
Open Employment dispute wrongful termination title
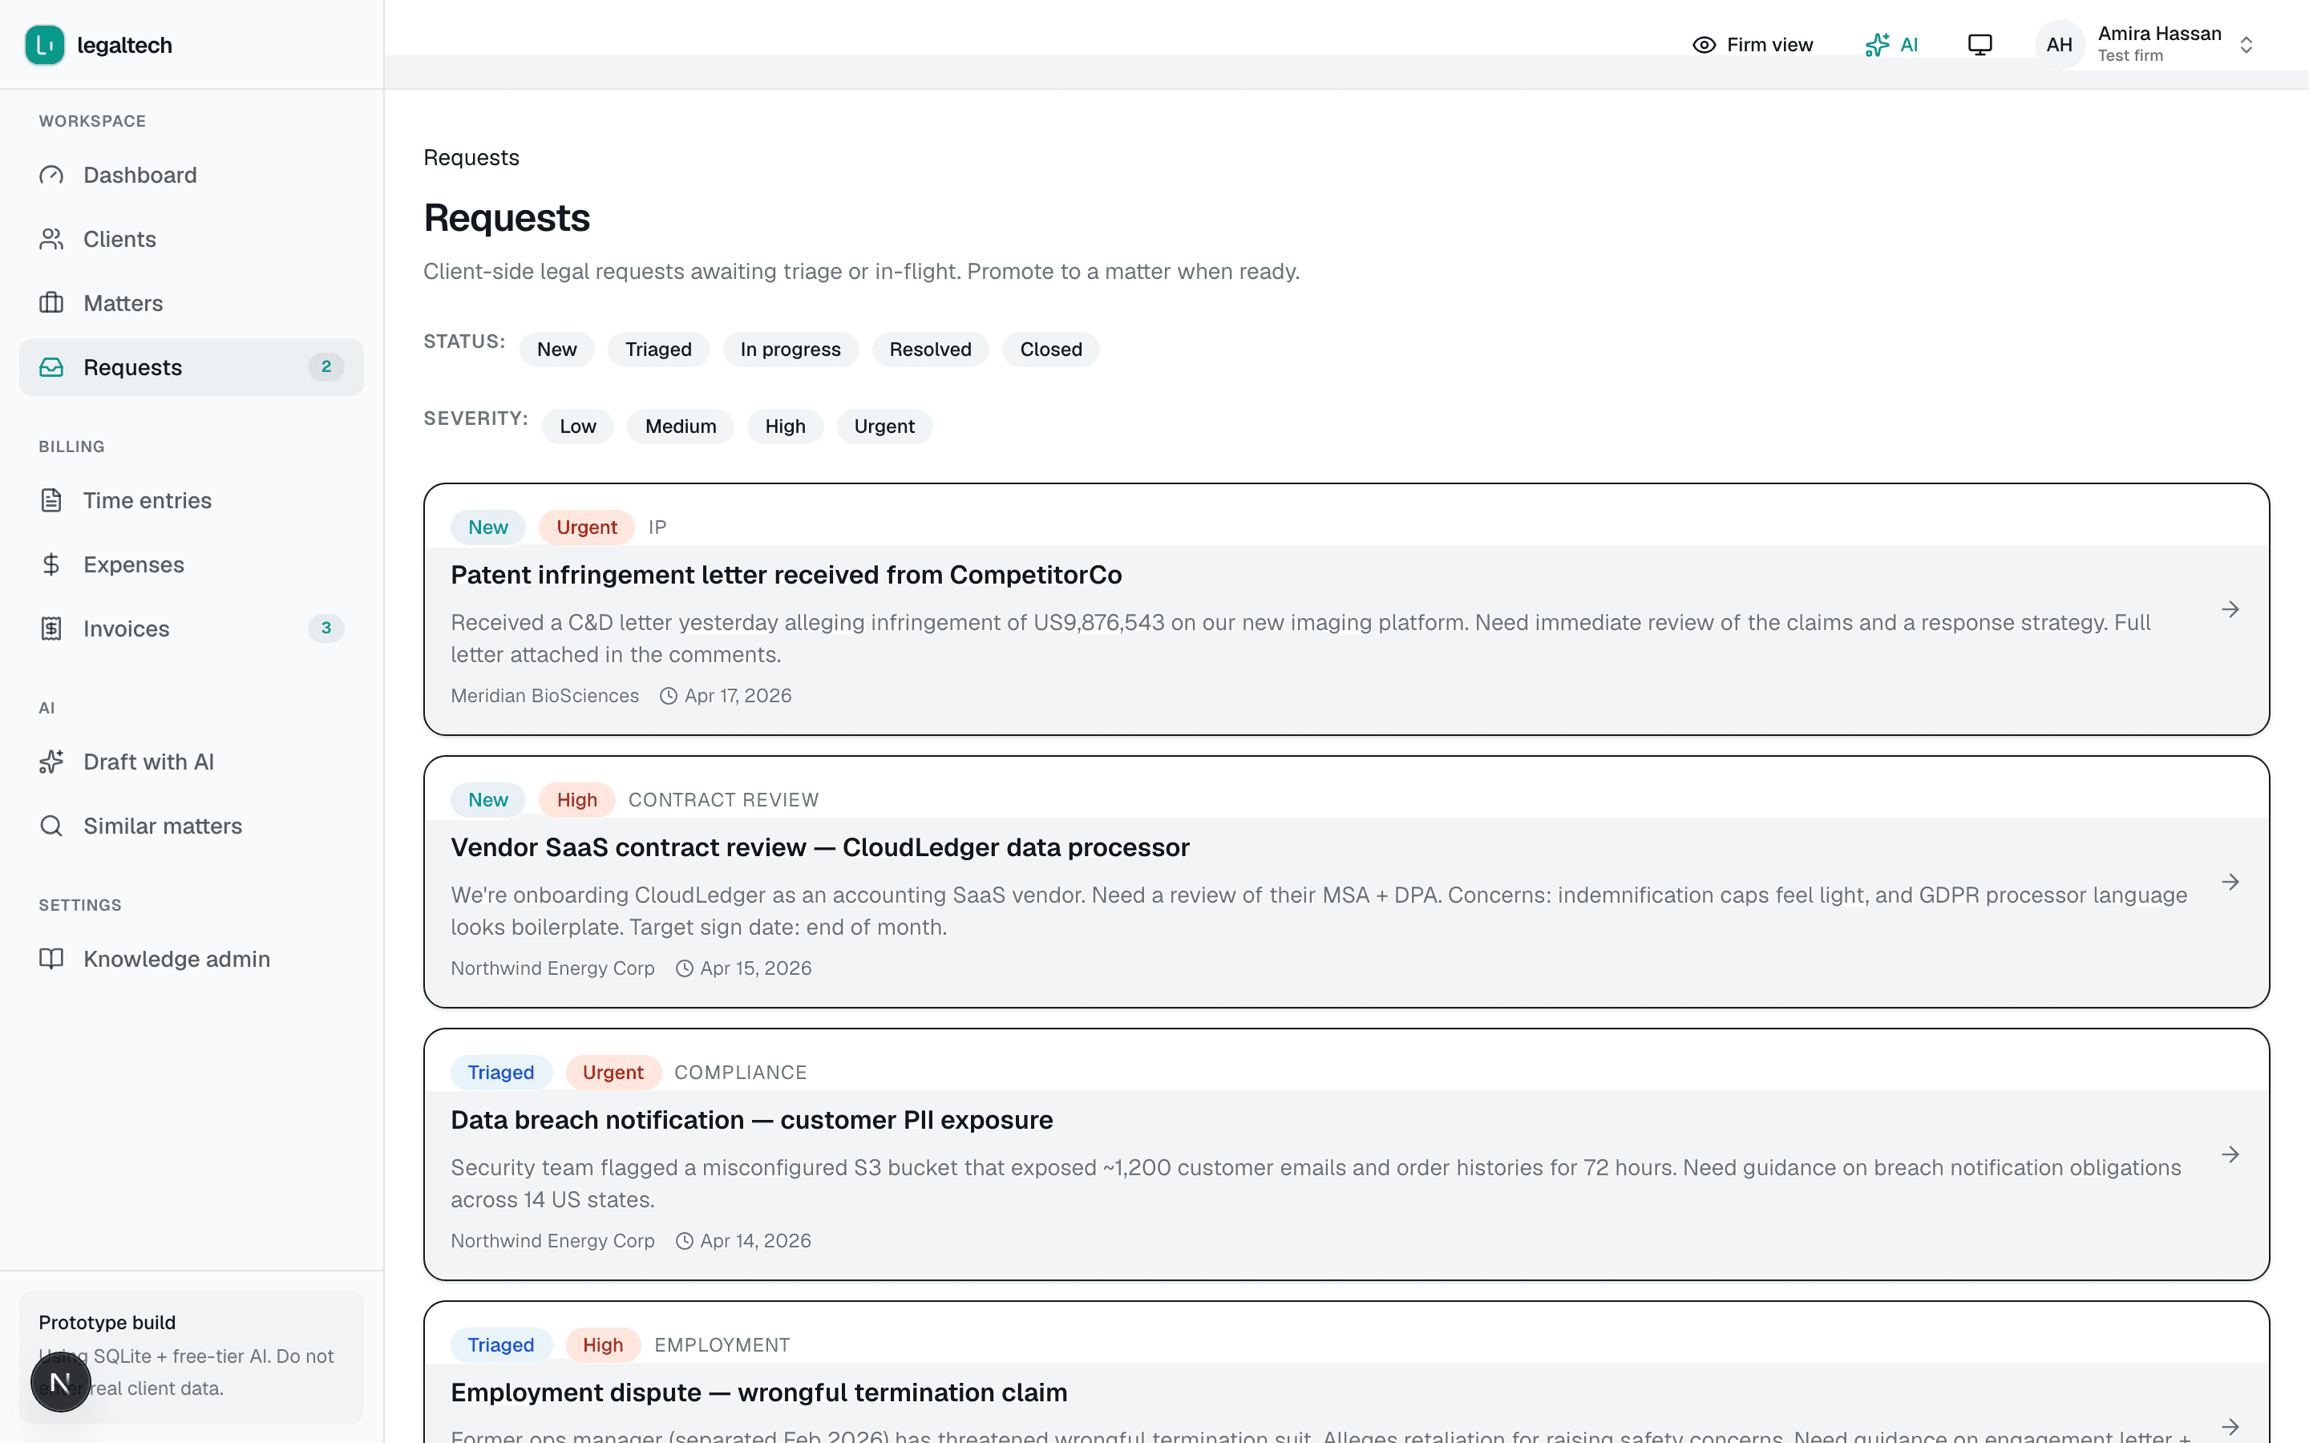[x=758, y=1392]
